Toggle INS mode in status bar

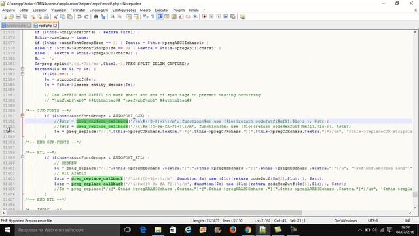click(x=407, y=221)
